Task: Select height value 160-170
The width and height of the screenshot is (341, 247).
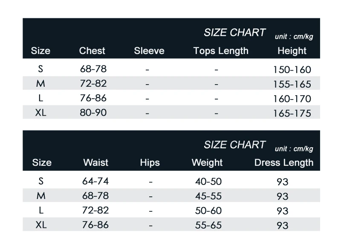Action: tap(292, 99)
